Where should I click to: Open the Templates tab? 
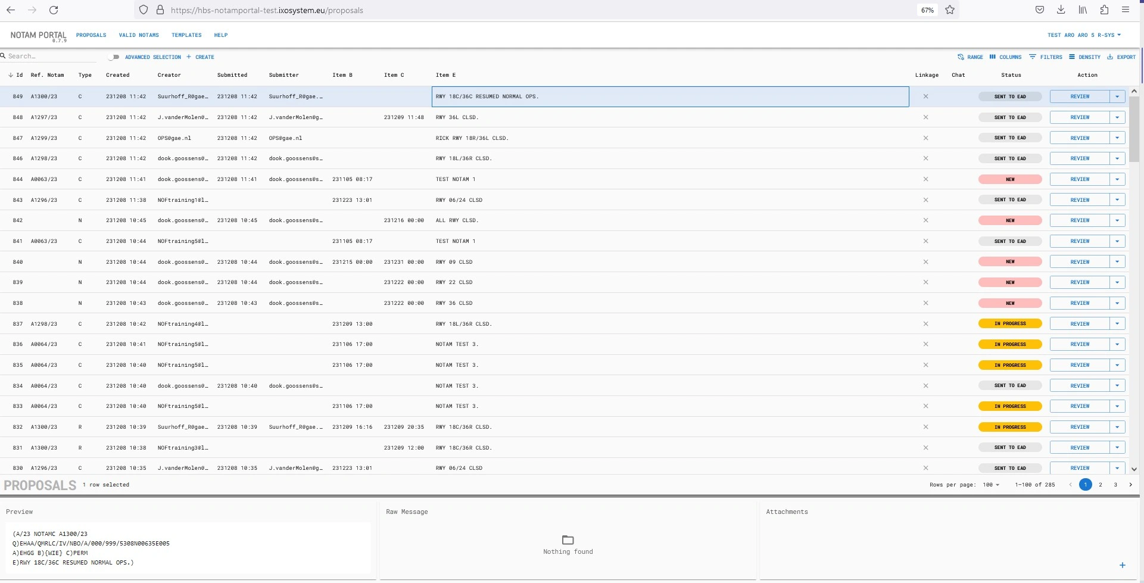click(186, 35)
